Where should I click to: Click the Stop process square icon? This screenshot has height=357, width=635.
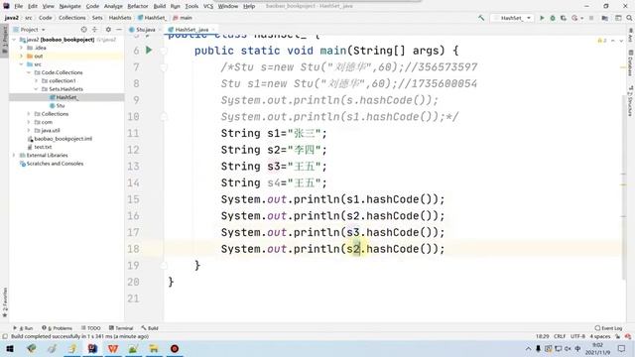coord(591,18)
